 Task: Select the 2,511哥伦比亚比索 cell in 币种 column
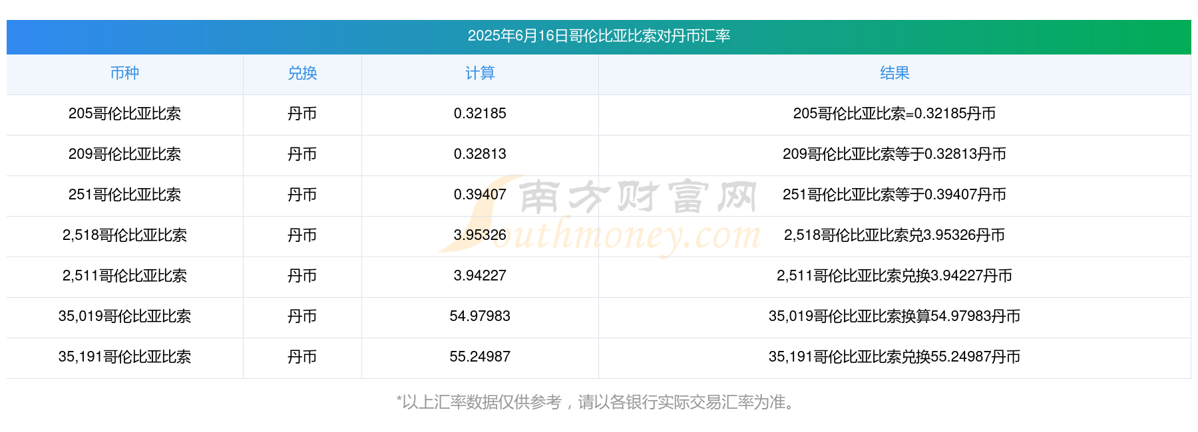(124, 276)
